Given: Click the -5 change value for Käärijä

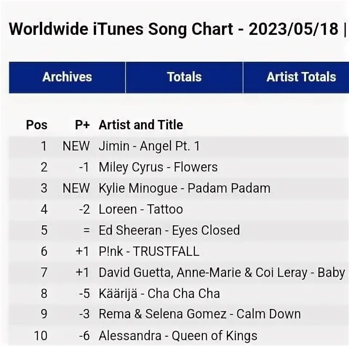Looking at the screenshot, I should (85, 294).
